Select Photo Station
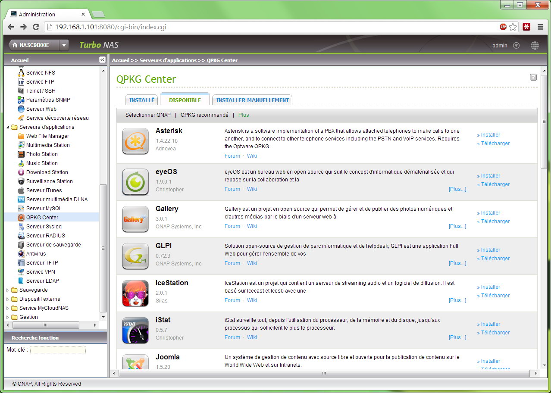 point(42,154)
